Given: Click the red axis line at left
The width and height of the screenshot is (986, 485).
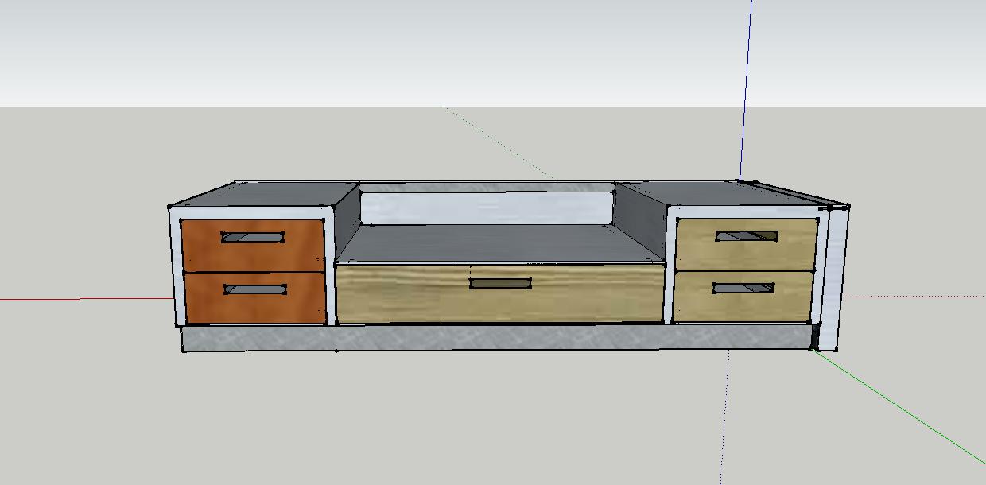Looking at the screenshot, I should click(x=80, y=299).
